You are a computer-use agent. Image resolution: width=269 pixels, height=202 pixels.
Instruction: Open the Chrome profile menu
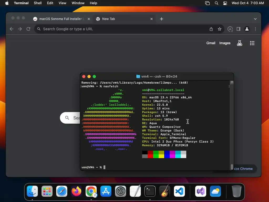(x=247, y=29)
